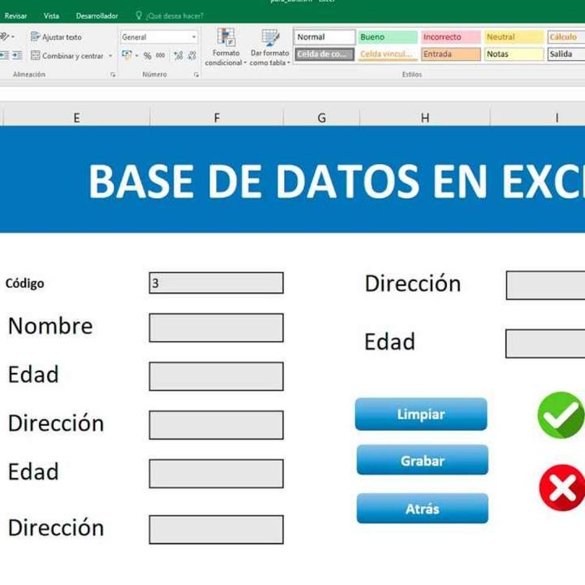Click the BASE DE DATOS EN EXCEL banner
Screen dimensions: 585x585
click(292, 179)
